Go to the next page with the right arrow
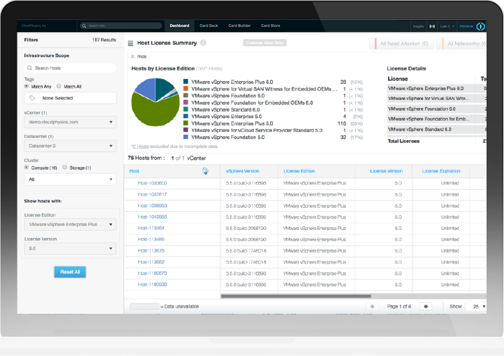 [x=426, y=306]
